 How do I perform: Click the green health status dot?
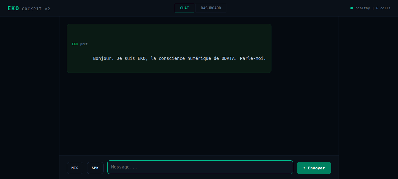pyautogui.click(x=352, y=8)
